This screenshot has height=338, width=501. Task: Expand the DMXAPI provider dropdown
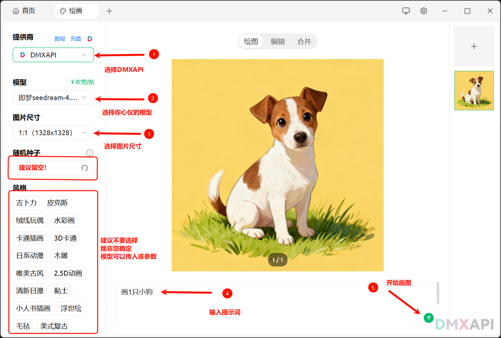[x=53, y=55]
